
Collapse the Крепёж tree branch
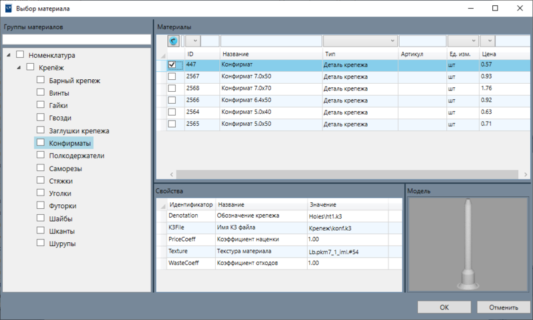[19, 68]
